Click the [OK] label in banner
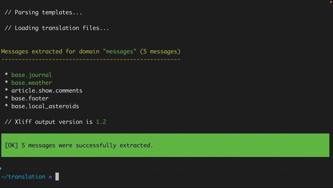Screen dimensions: 333x188 11,145
